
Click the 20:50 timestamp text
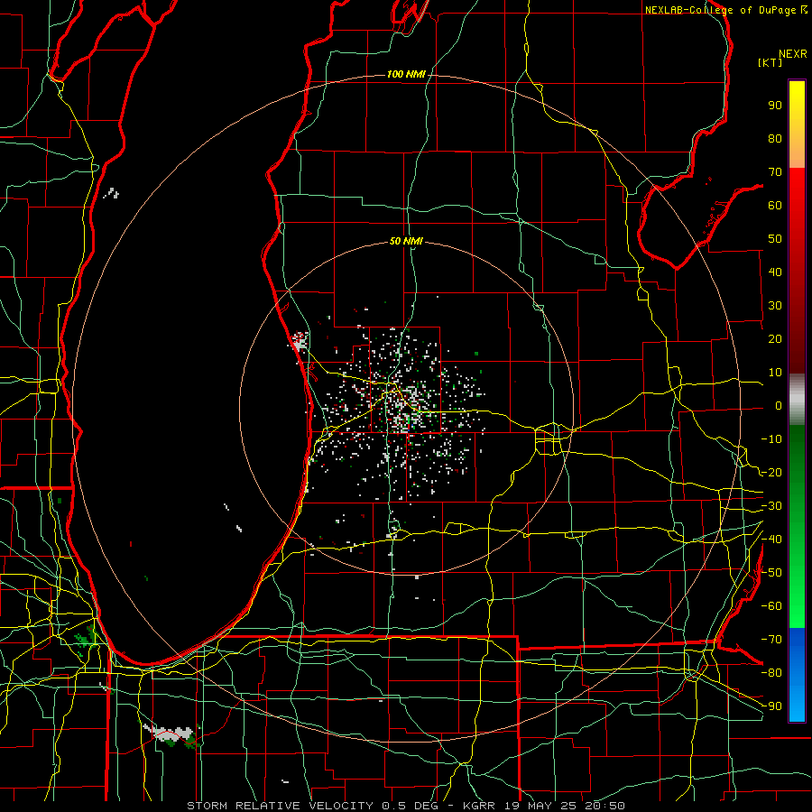coord(604,806)
